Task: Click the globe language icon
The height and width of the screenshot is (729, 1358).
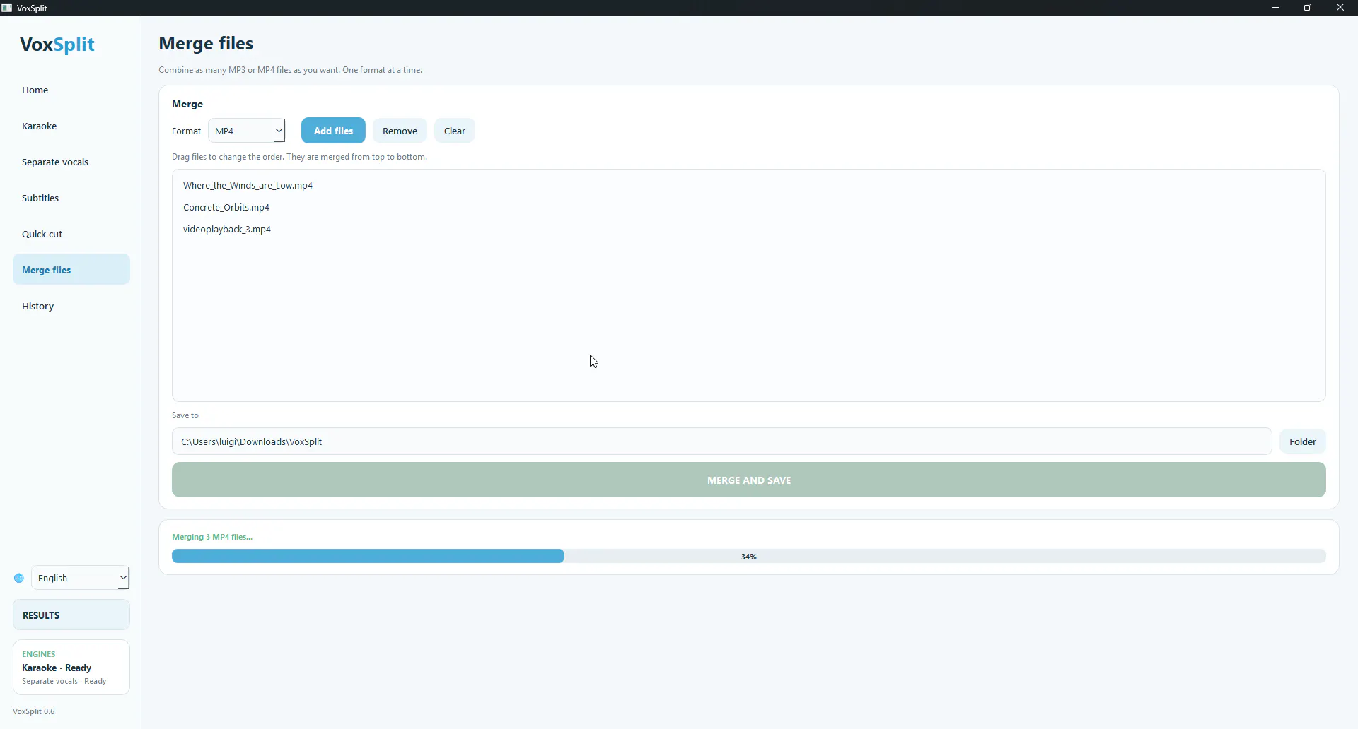Action: point(19,578)
